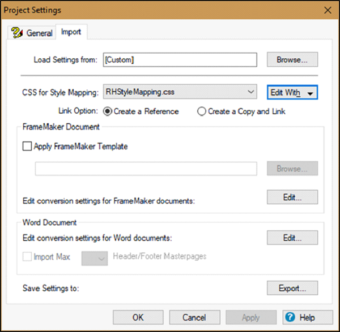
Task: Select Create a Reference radio option
Action: click(x=108, y=111)
